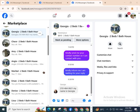The height and width of the screenshot is (112, 140).
Task: Click conversation messages scrollbar thumb
Action: (x=91, y=85)
